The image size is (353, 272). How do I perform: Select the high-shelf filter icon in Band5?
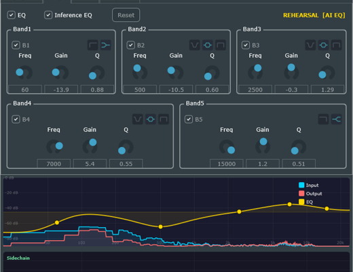pos(337,119)
